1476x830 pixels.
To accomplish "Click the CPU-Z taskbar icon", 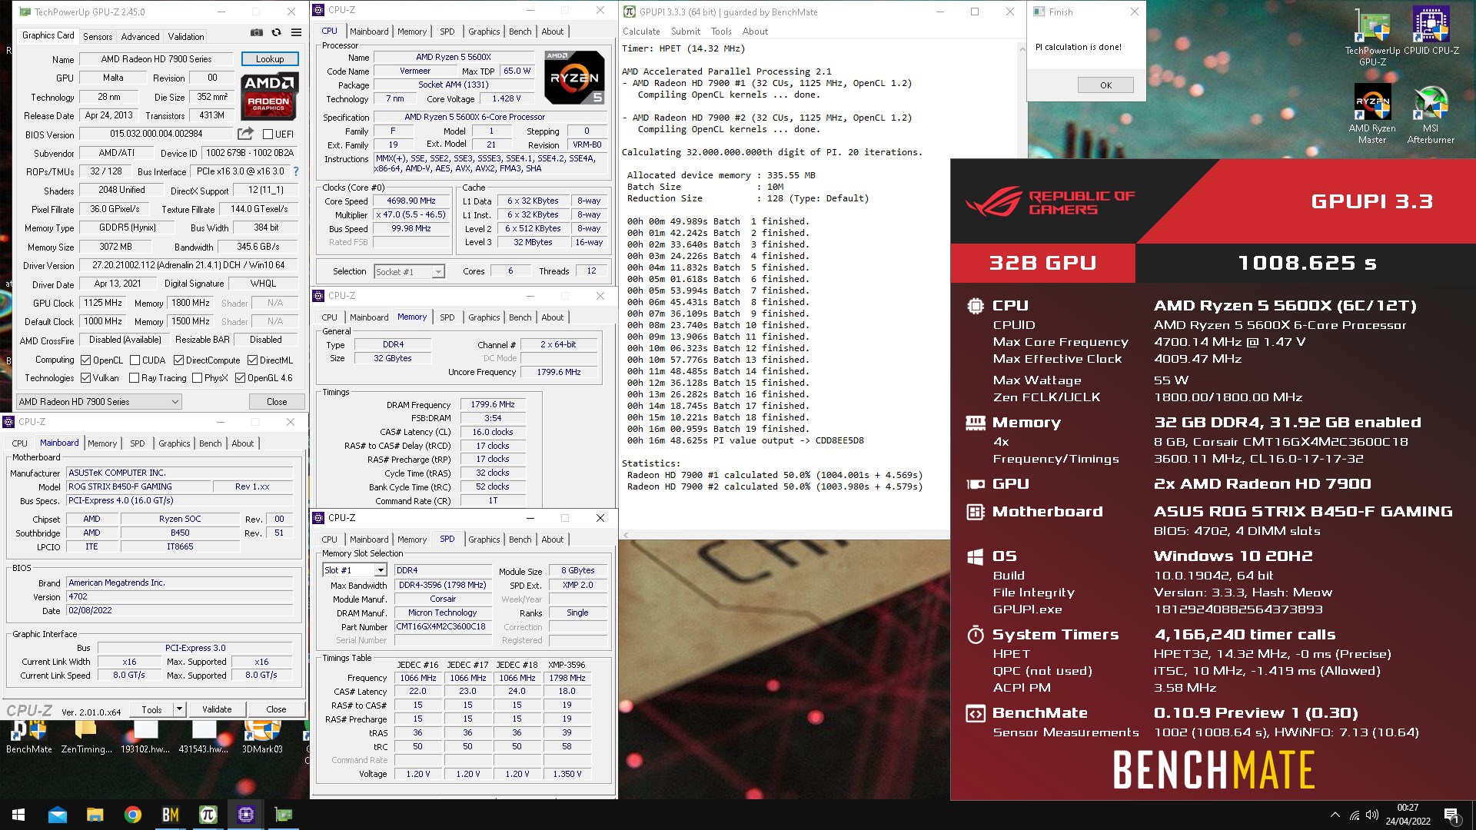I will (x=245, y=815).
